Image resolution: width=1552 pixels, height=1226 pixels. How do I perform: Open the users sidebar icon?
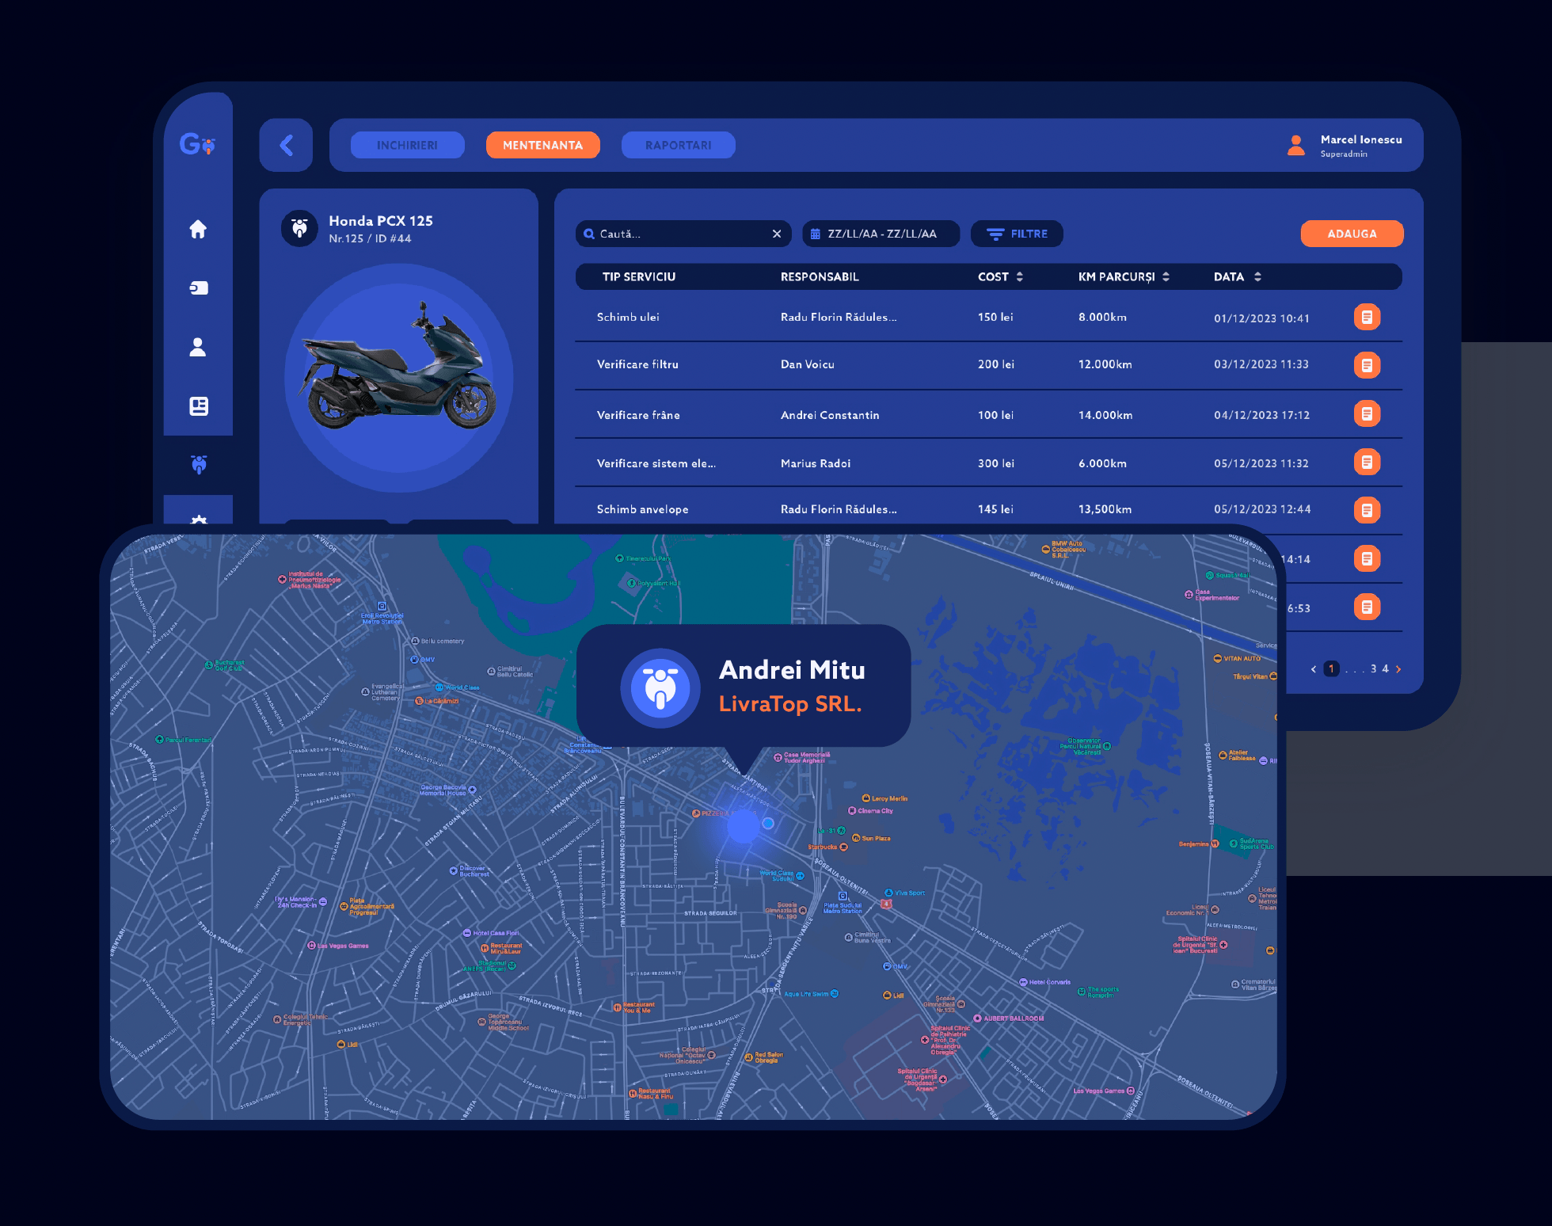198,347
